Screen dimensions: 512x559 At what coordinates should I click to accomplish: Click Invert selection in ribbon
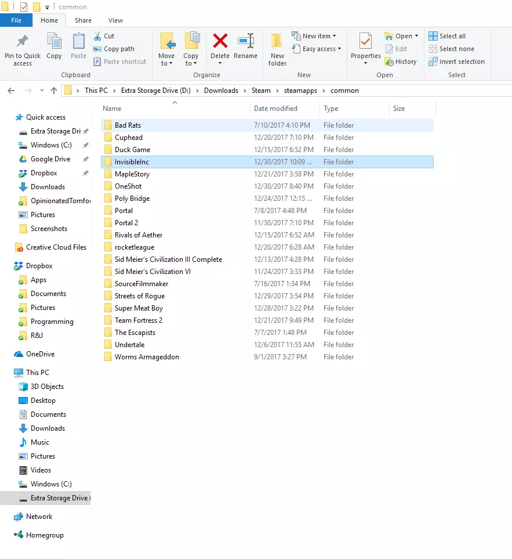point(456,62)
